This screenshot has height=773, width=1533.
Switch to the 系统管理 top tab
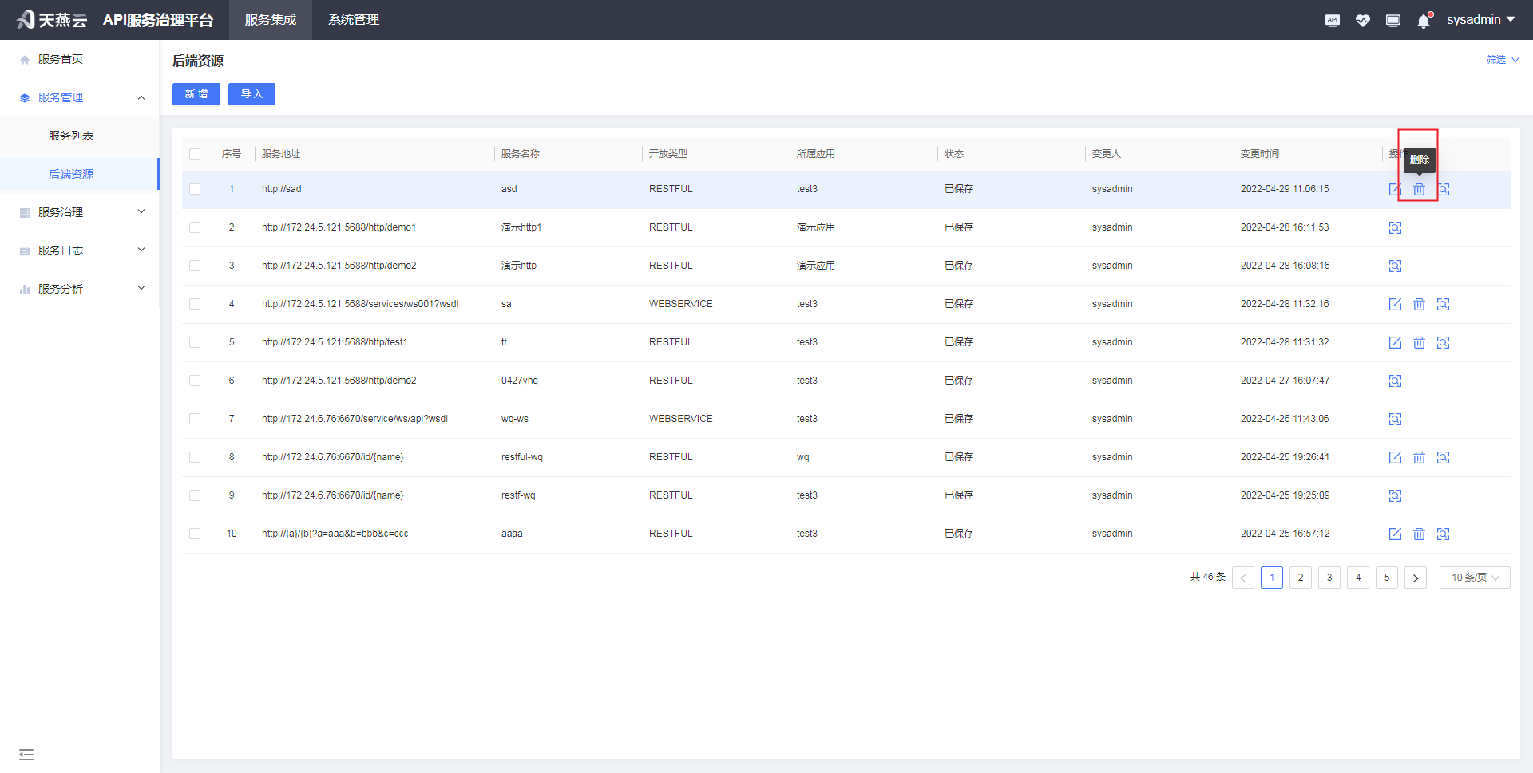(354, 20)
